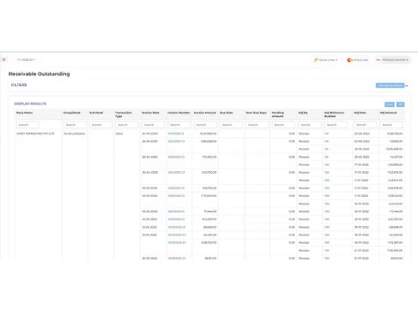The height and width of the screenshot is (313, 418).
Task: Focus the Party Name search field
Action: 28,125
